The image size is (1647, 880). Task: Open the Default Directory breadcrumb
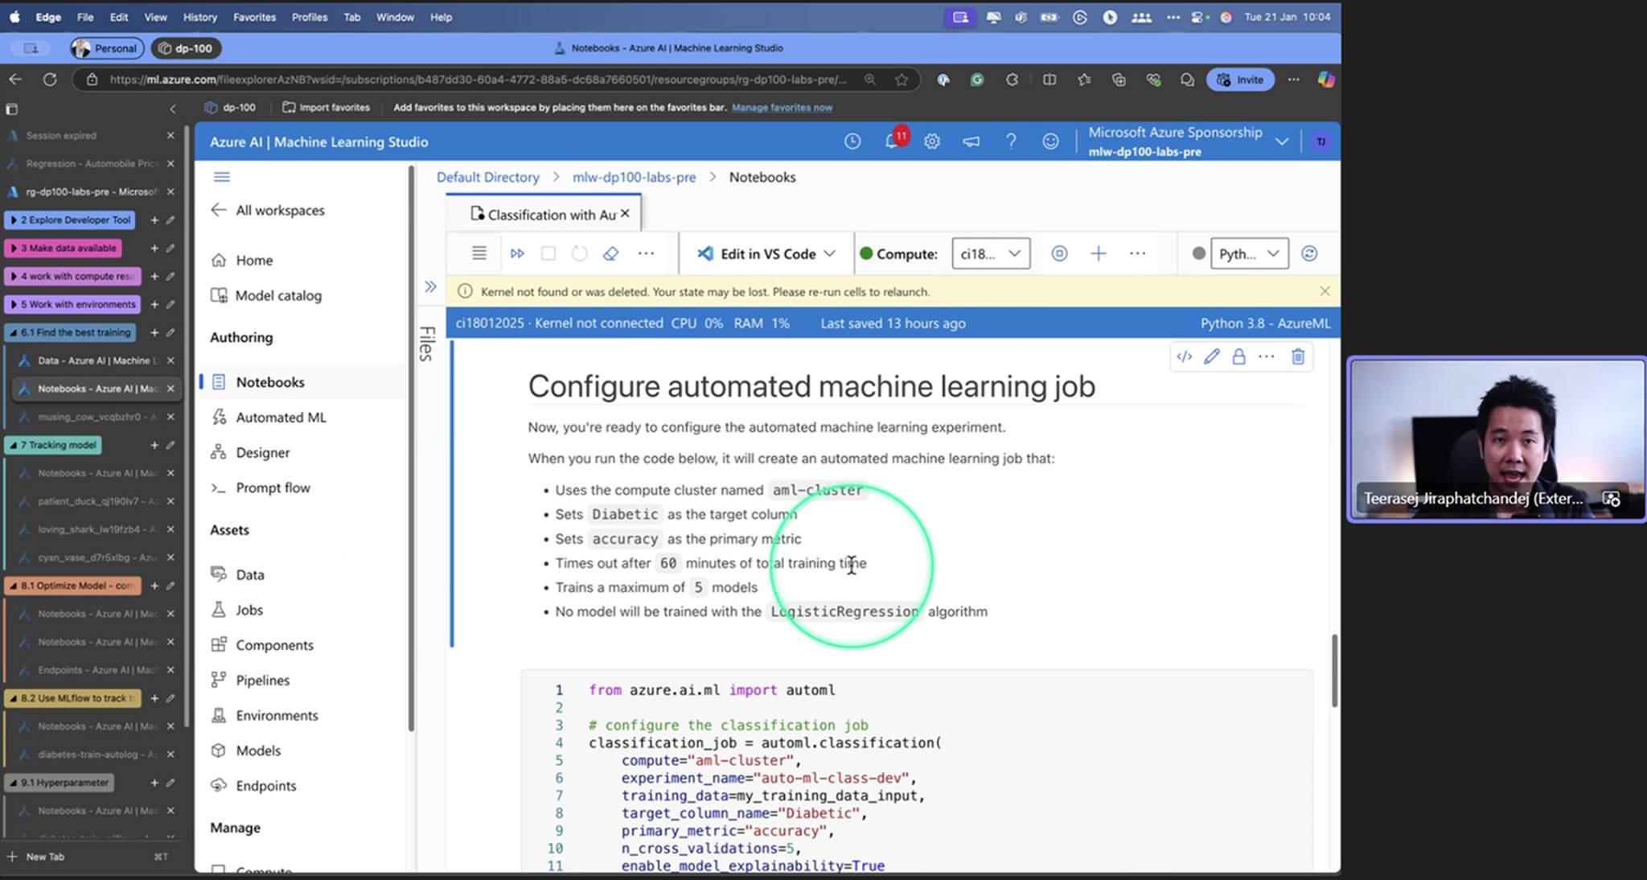pyautogui.click(x=487, y=177)
